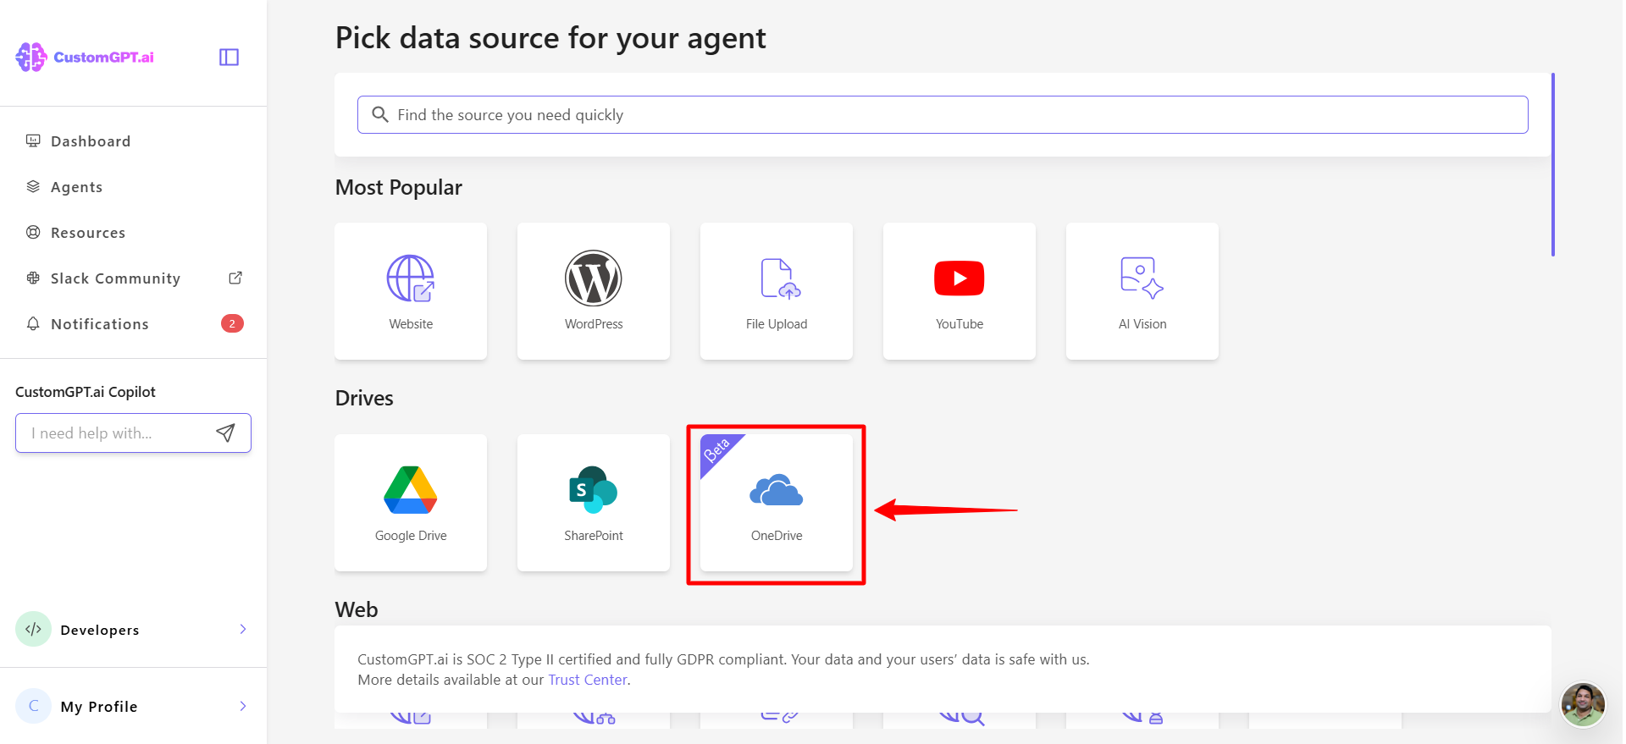This screenshot has width=1626, height=744.
Task: Click 'Pick data source for your agent' title
Action: [x=550, y=38]
